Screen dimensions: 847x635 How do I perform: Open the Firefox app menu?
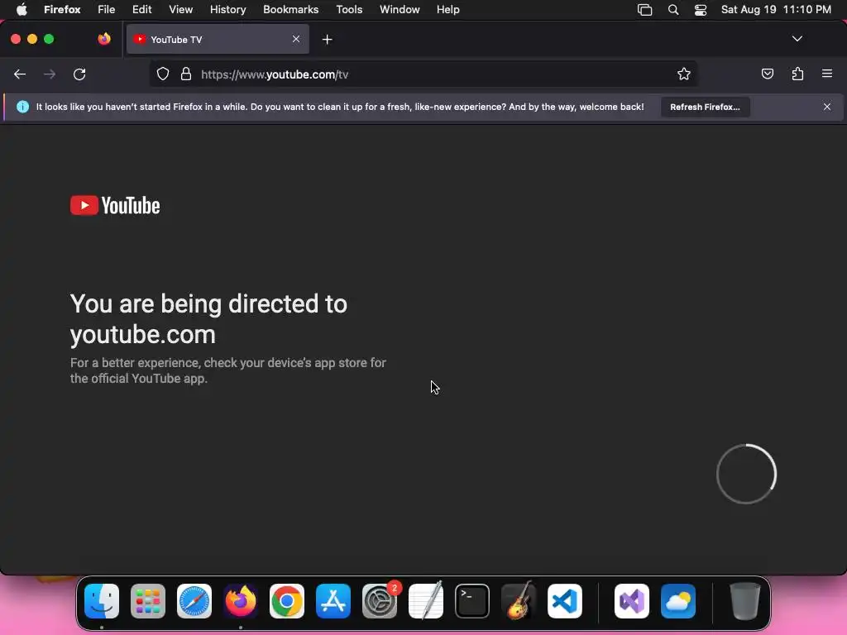coord(62,10)
